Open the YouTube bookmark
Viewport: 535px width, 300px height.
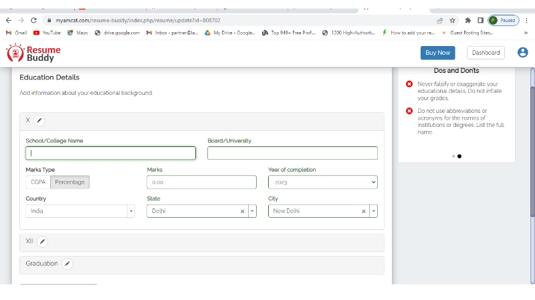tap(47, 32)
